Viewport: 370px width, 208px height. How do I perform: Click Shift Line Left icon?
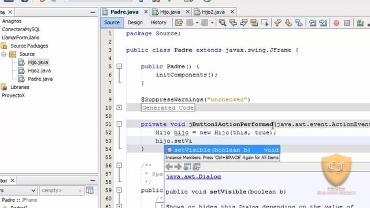click(x=312, y=23)
